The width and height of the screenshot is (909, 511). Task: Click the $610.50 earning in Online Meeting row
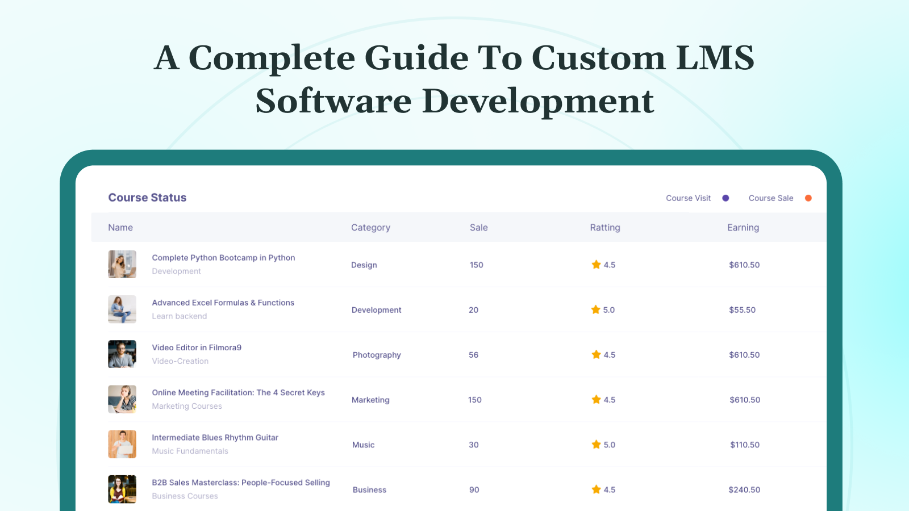745,400
